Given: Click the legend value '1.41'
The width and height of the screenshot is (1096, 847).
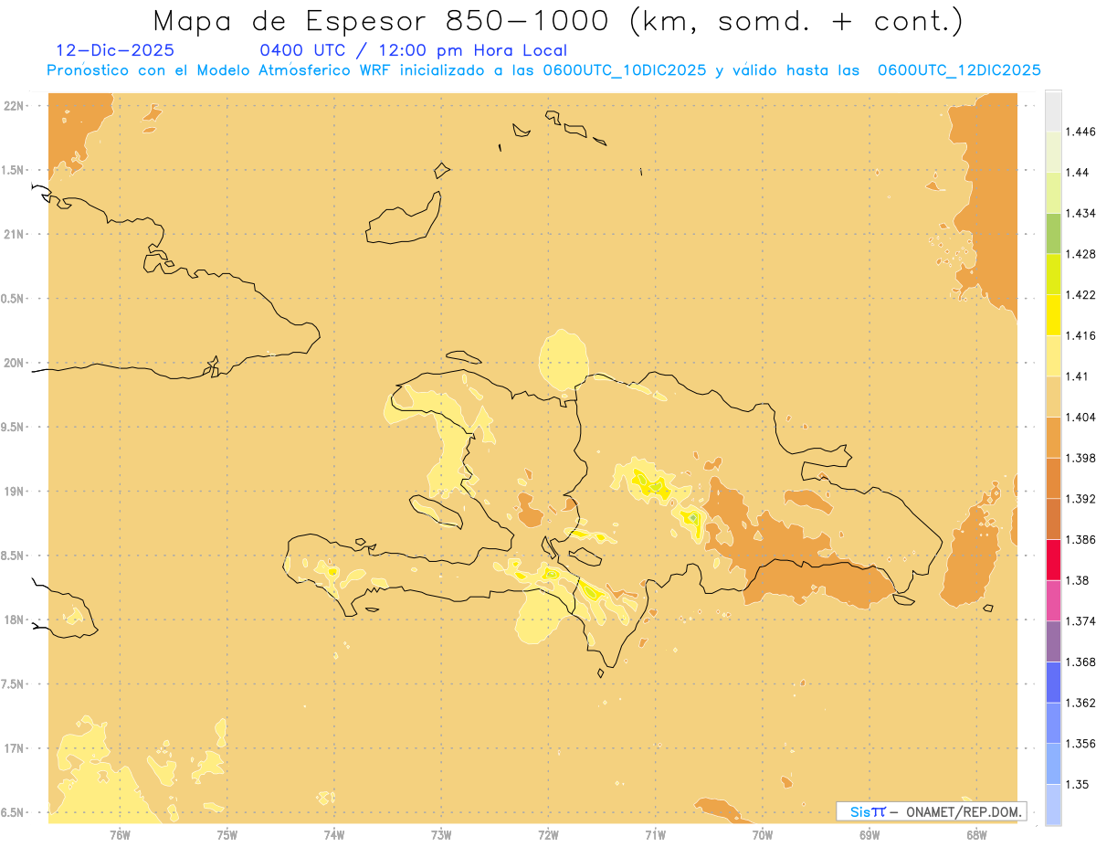Looking at the screenshot, I should pyautogui.click(x=1078, y=376).
